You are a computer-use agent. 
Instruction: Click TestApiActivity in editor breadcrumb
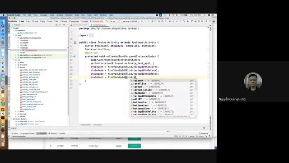click(85, 125)
